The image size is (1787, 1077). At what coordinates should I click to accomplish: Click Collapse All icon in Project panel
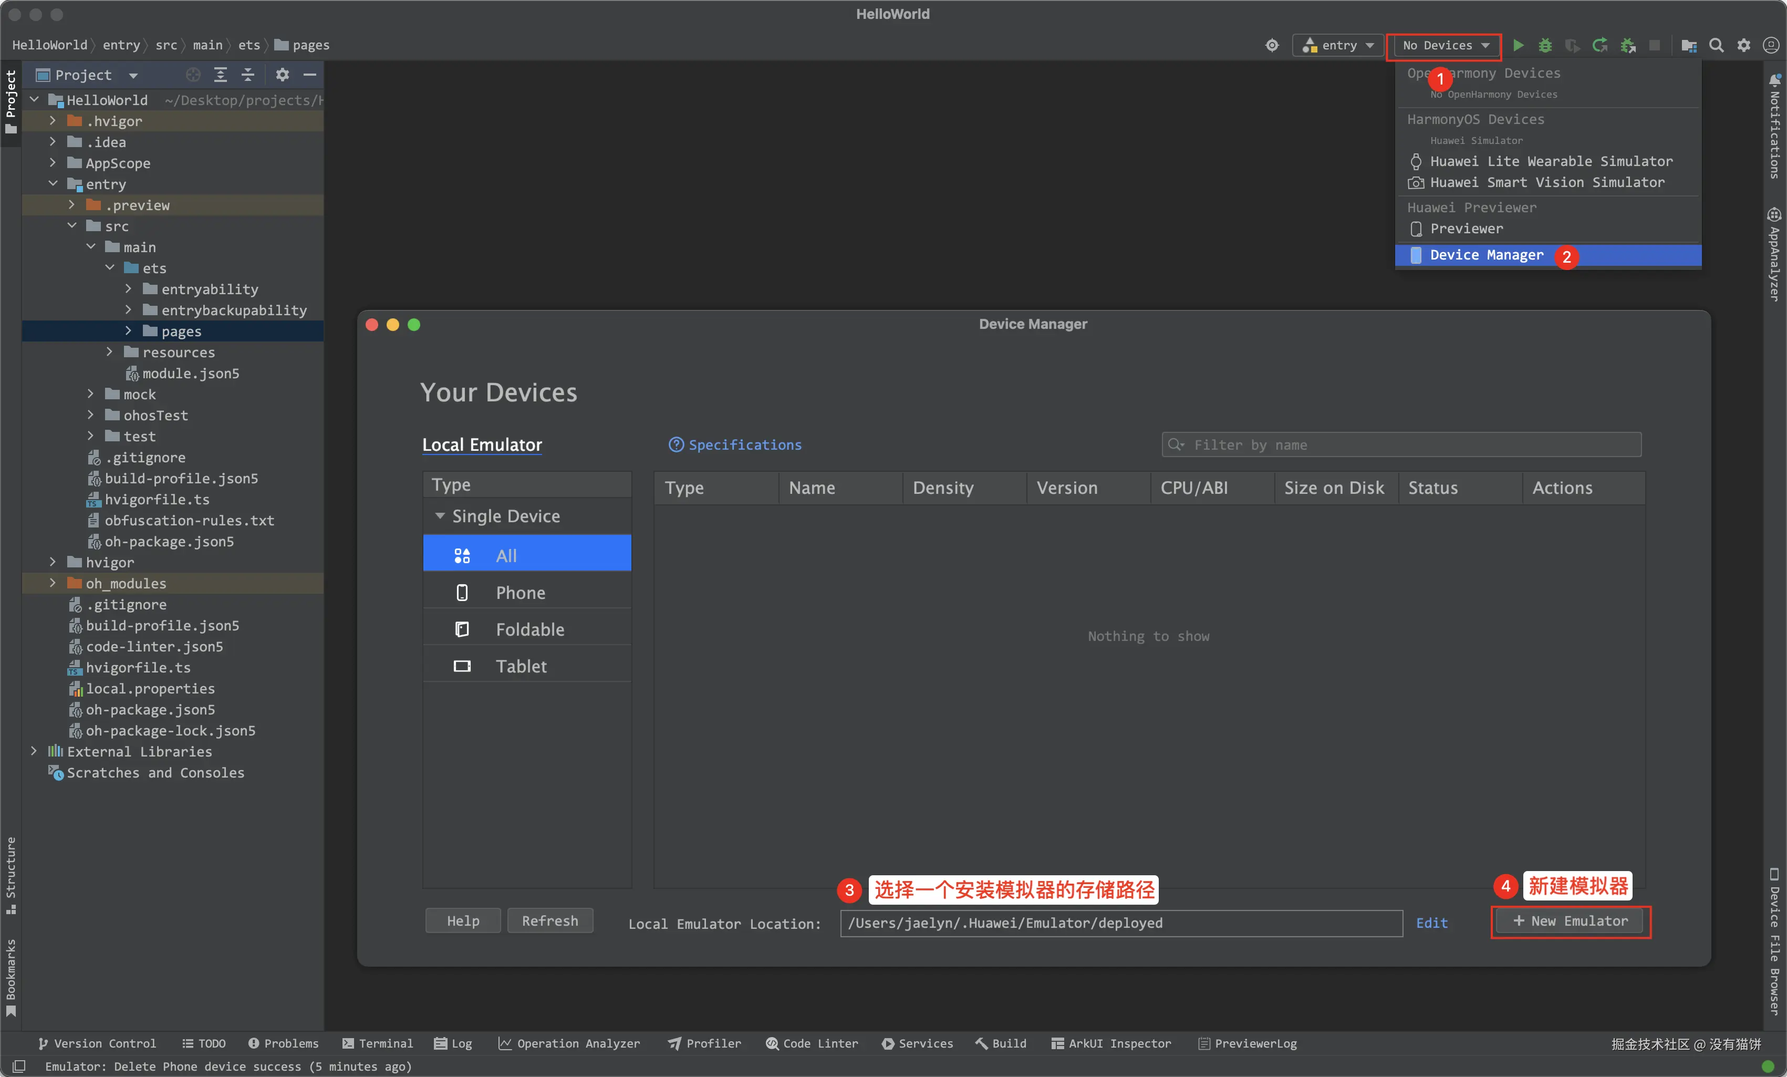pyautogui.click(x=247, y=75)
